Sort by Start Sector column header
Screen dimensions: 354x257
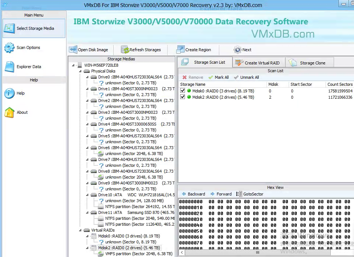tap(307, 84)
